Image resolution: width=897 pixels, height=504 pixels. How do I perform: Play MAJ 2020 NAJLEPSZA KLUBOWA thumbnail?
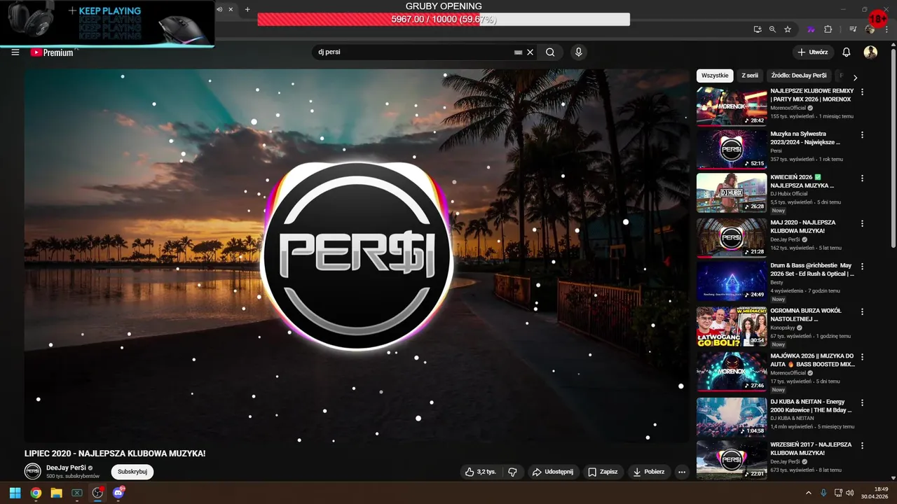732,238
